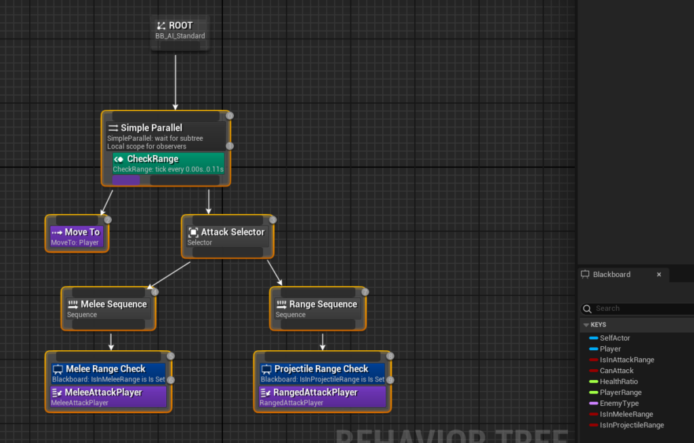The image size is (694, 443).
Task: Collapse the KEYS section in Blackboard
Action: 586,325
